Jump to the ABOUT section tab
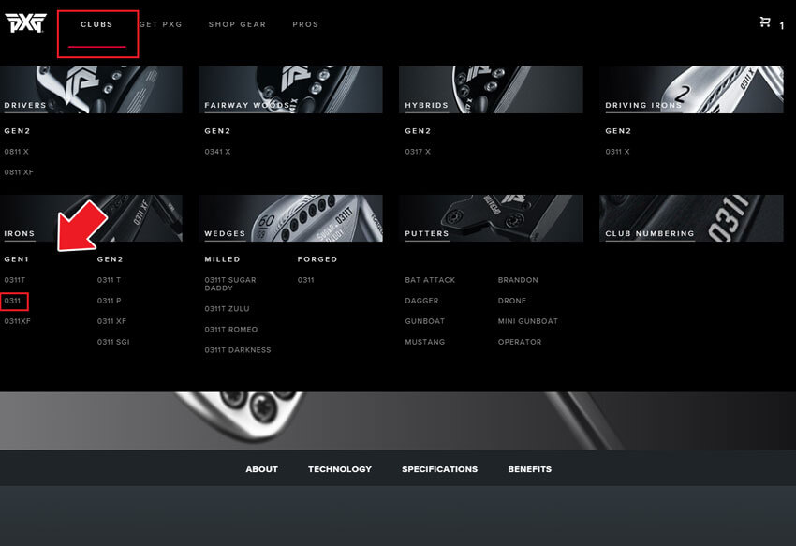Screen dimensions: 796x546 tap(261, 469)
